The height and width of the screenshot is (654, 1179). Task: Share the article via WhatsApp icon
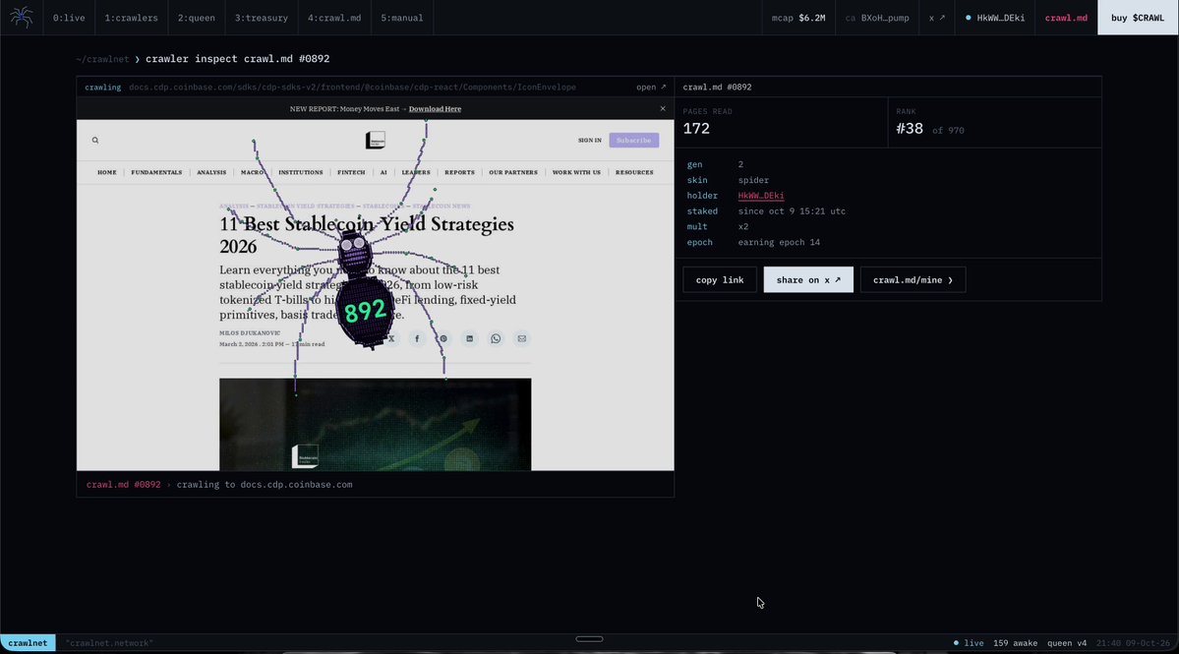pos(496,338)
